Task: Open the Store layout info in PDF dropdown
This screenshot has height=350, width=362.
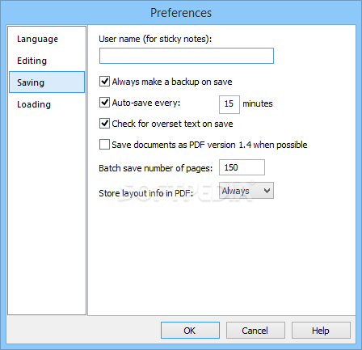Action: click(x=246, y=191)
